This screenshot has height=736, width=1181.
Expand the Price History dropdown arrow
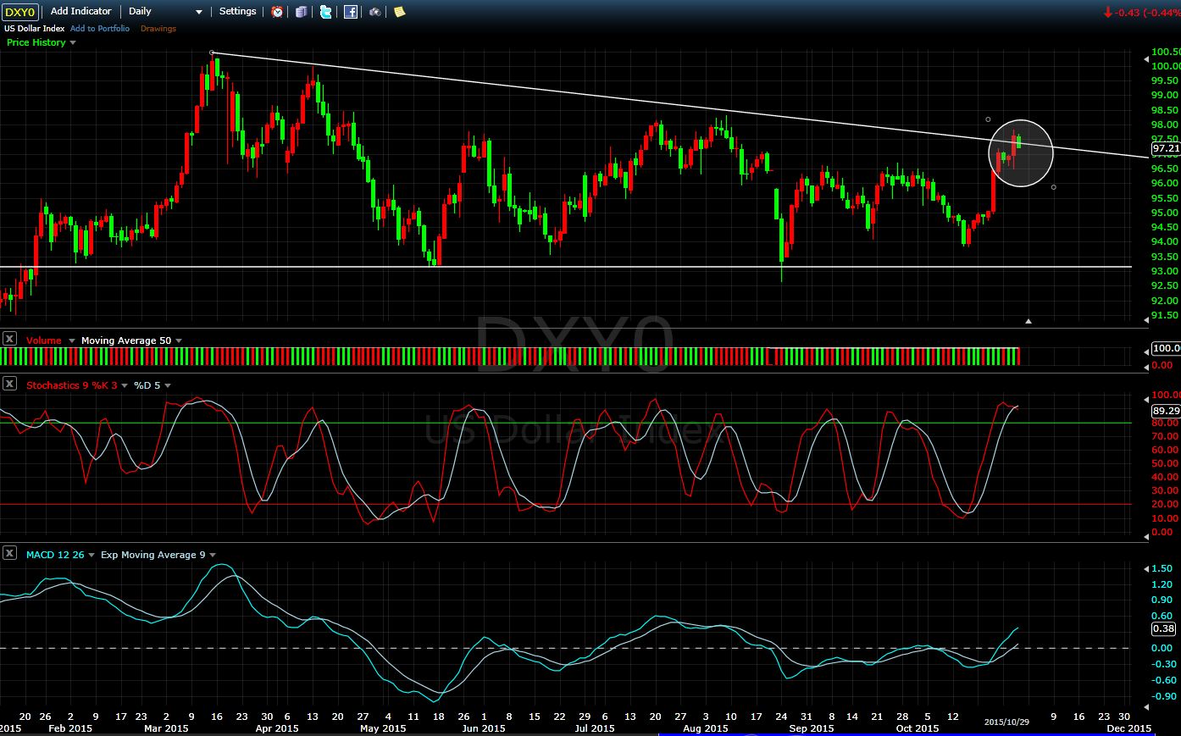click(x=73, y=42)
